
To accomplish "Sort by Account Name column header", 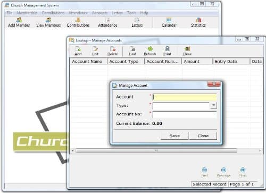I will (88, 61).
